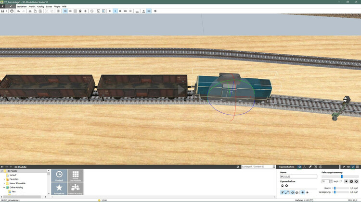Open the save options dropdown arrow
The height and width of the screenshot is (202, 361).
coord(6,11)
